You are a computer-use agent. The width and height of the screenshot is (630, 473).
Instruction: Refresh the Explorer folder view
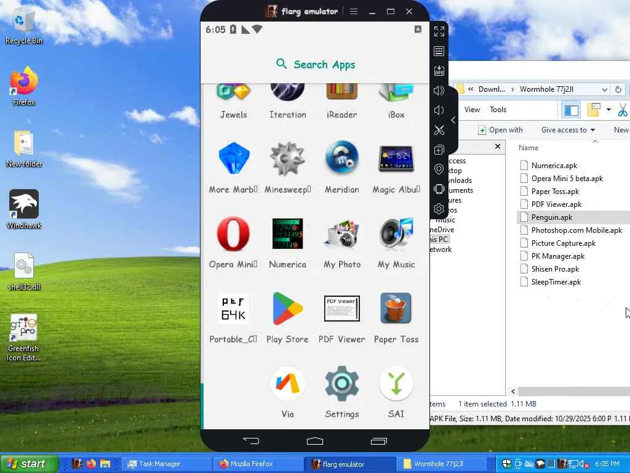[x=618, y=89]
